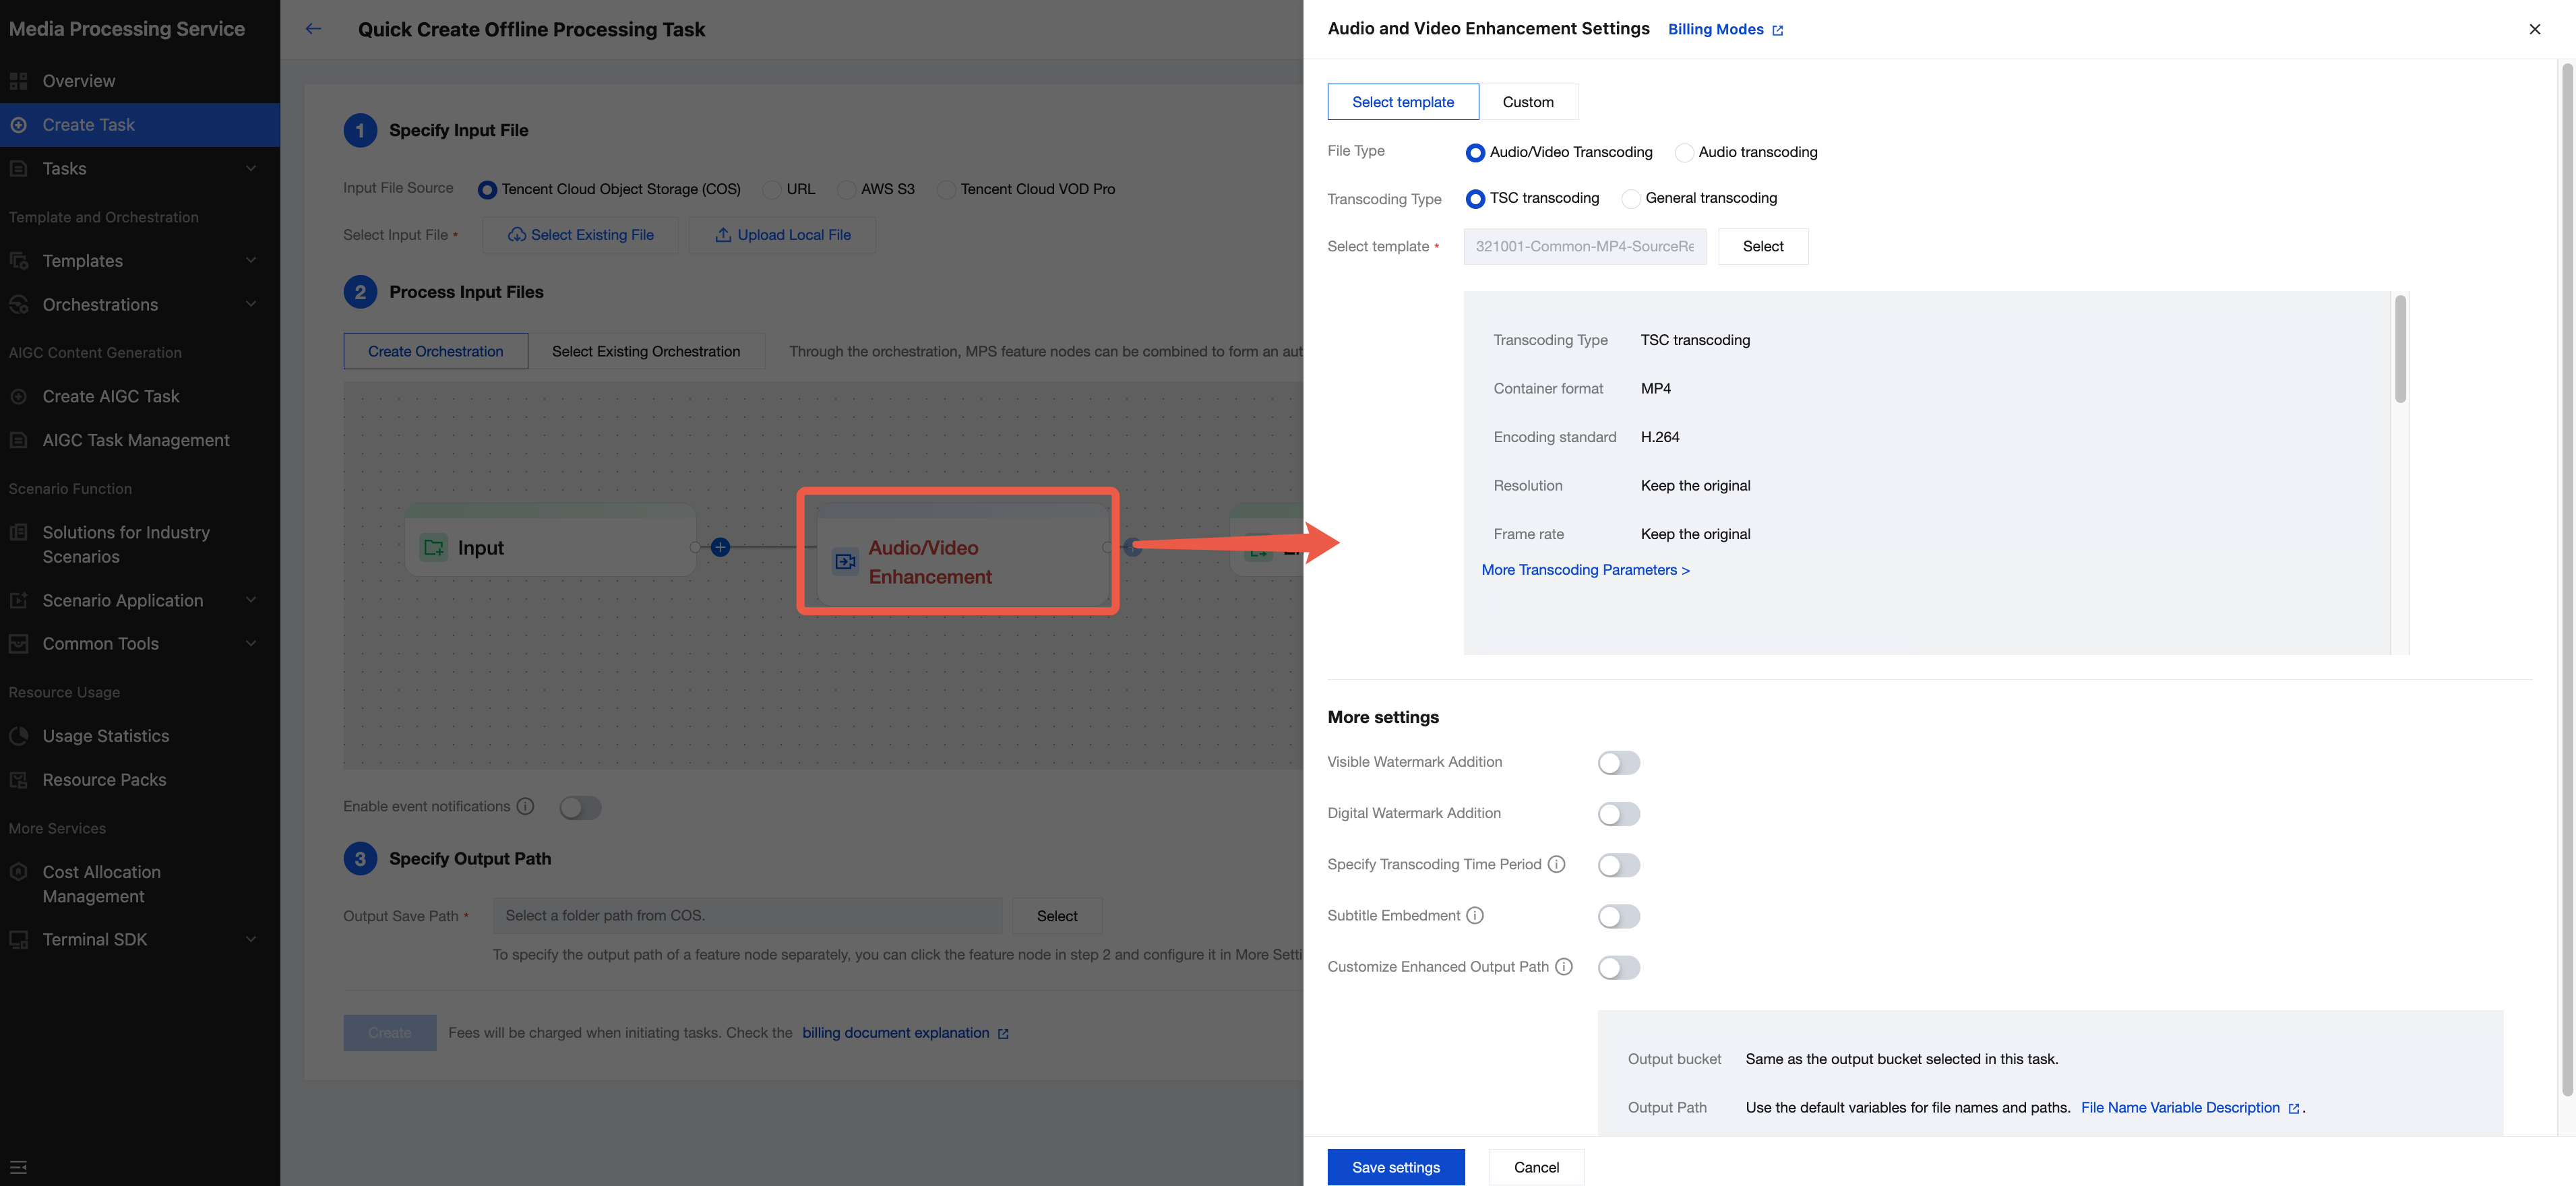Expand the Orchestrations sidebar section
Image resolution: width=2576 pixels, height=1186 pixels.
pyautogui.click(x=251, y=304)
